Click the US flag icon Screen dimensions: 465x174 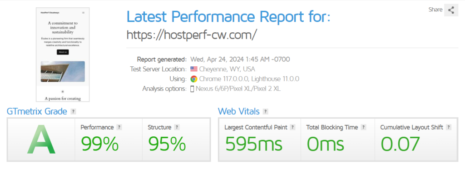tap(194, 69)
